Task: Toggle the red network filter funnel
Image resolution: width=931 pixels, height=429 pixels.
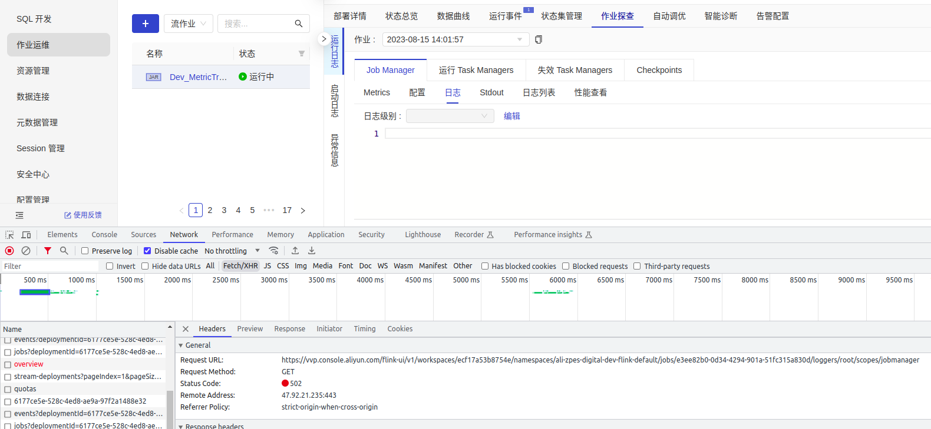Action: click(48, 251)
